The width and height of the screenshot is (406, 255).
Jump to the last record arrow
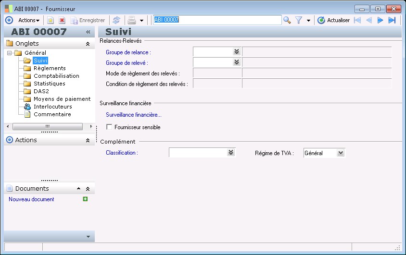[392, 20]
